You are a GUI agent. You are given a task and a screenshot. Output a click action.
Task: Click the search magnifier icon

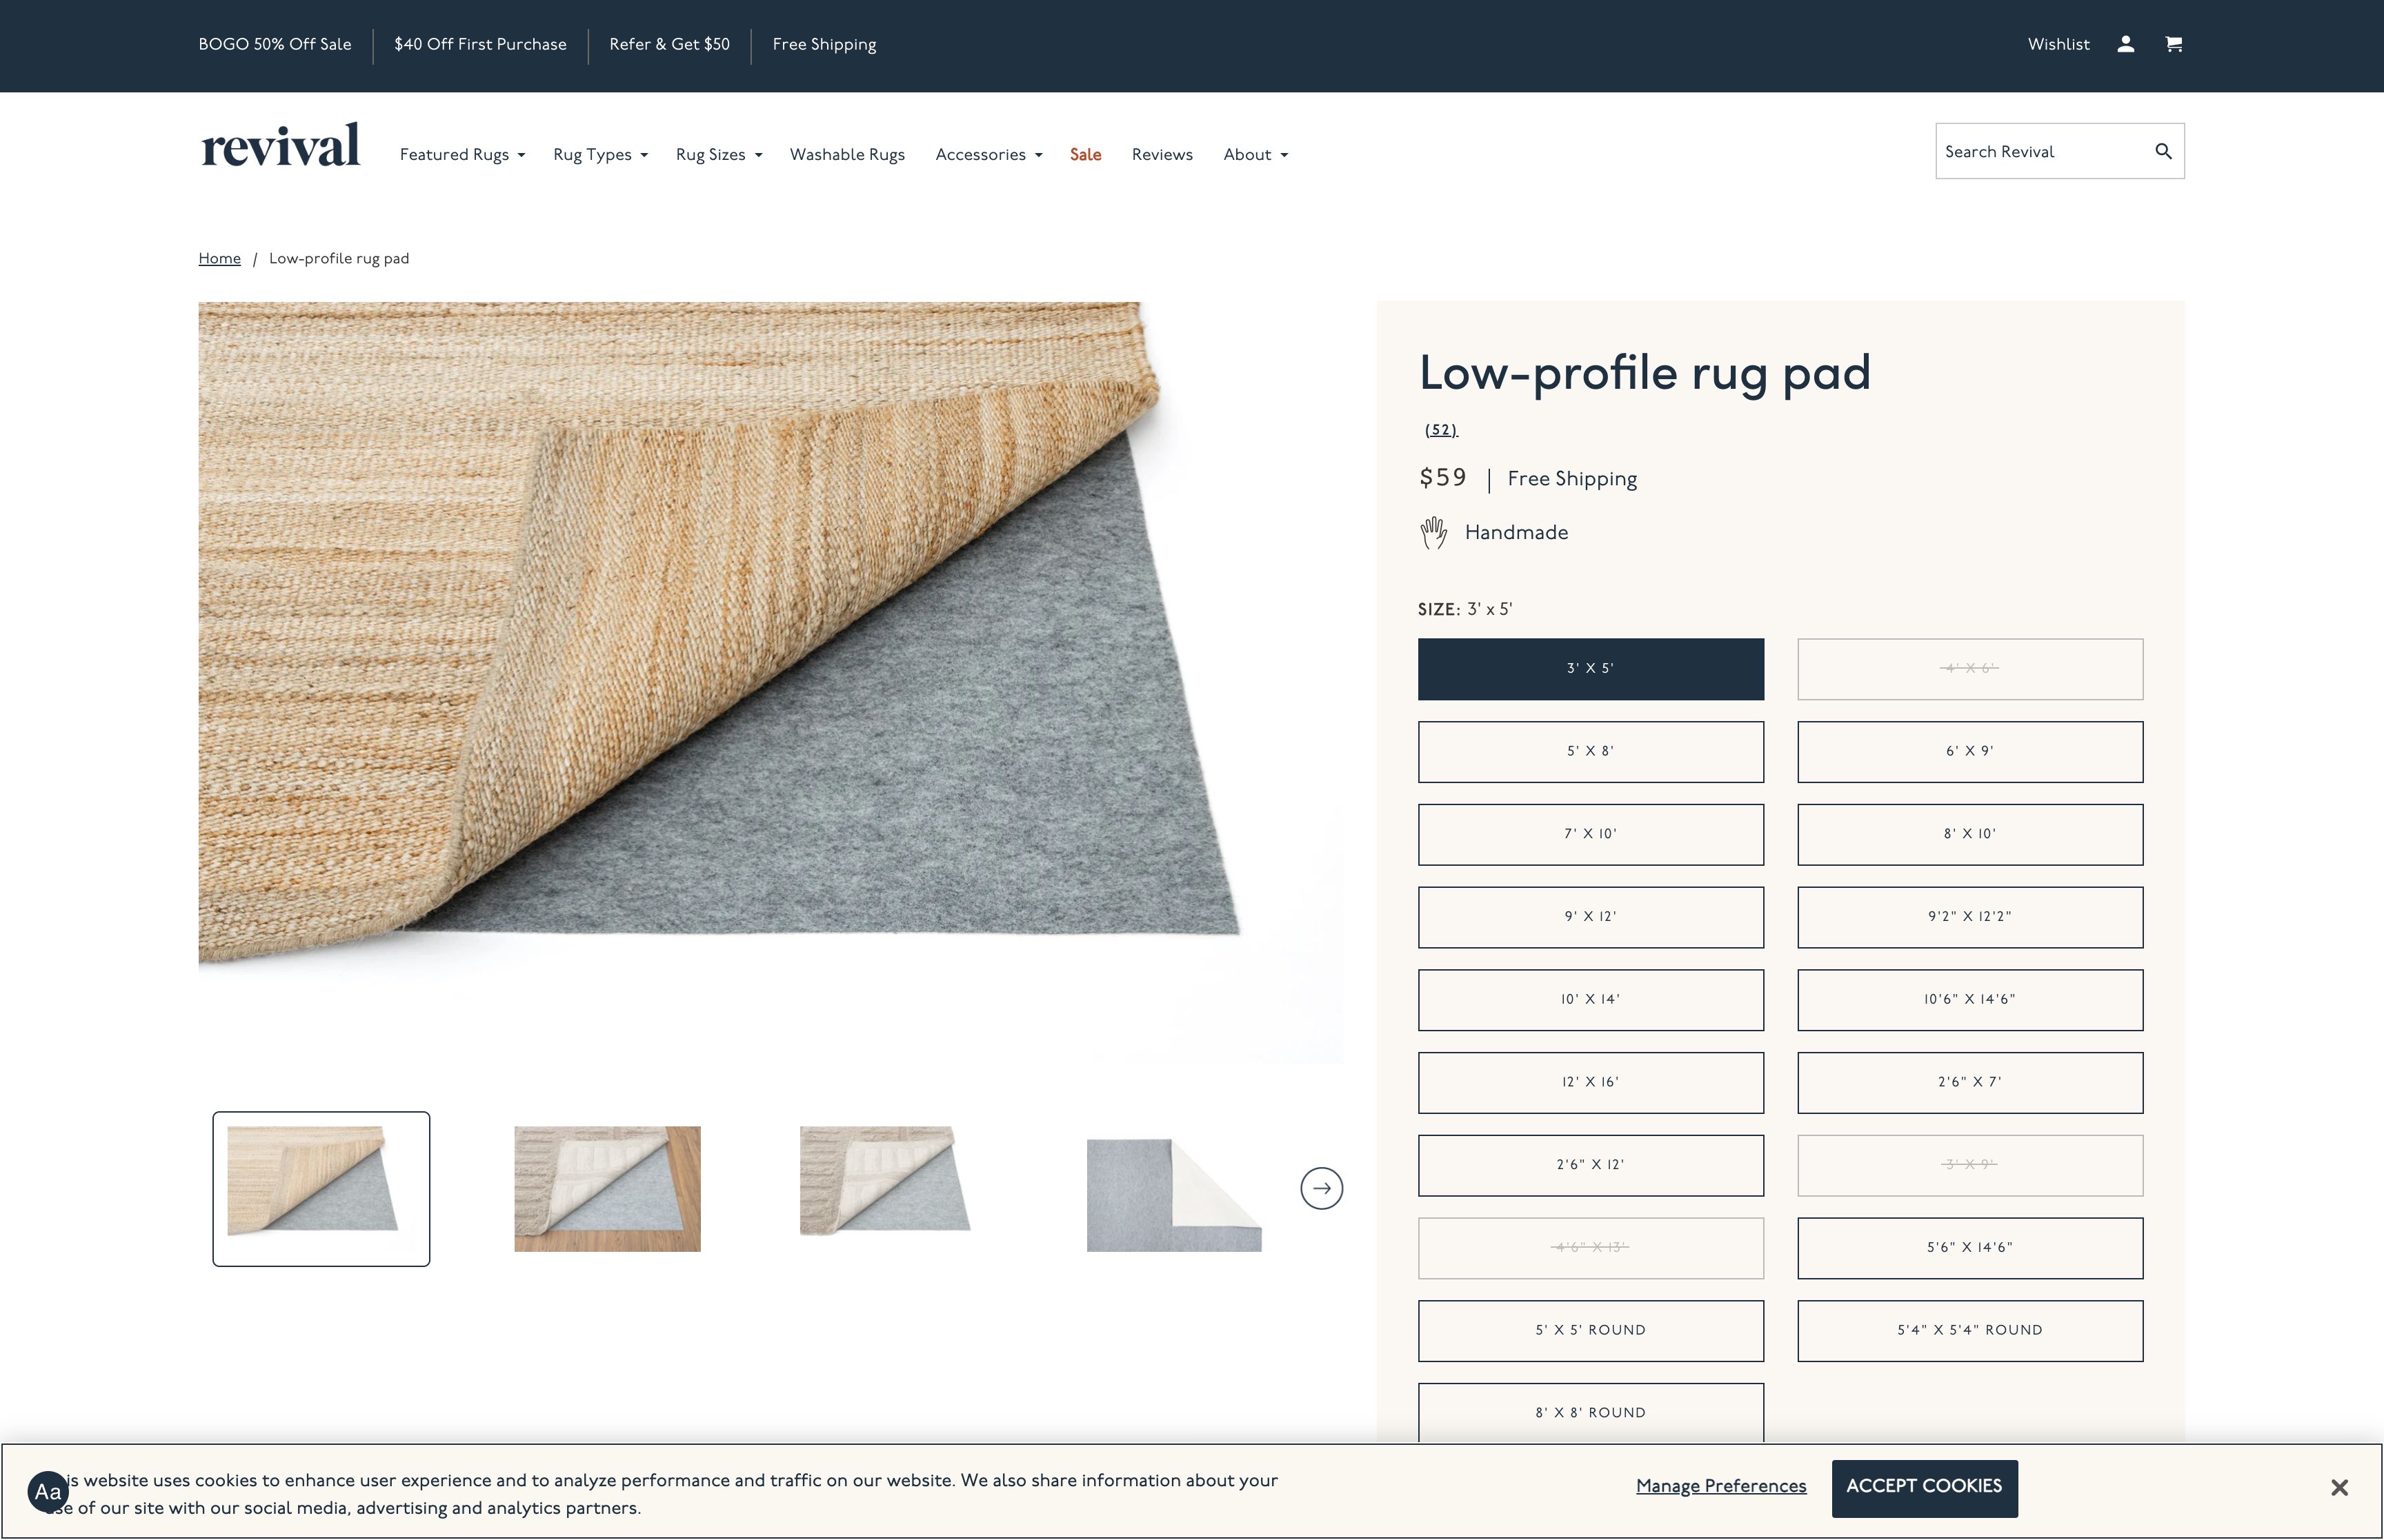tap(2163, 151)
